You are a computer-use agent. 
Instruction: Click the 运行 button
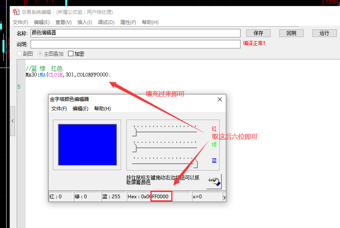pyautogui.click(x=324, y=33)
